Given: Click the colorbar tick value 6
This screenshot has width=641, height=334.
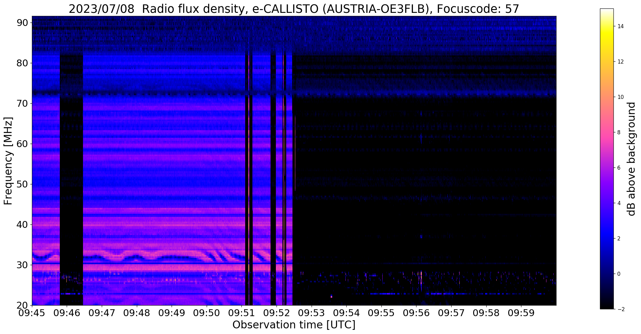Looking at the screenshot, I should click(618, 168).
